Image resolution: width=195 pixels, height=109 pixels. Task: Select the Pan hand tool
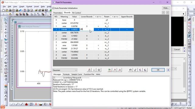6,66
